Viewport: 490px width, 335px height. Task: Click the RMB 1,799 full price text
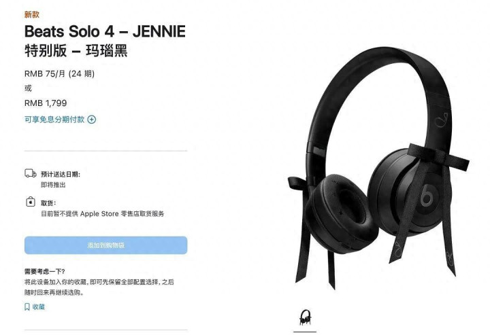[x=46, y=103]
